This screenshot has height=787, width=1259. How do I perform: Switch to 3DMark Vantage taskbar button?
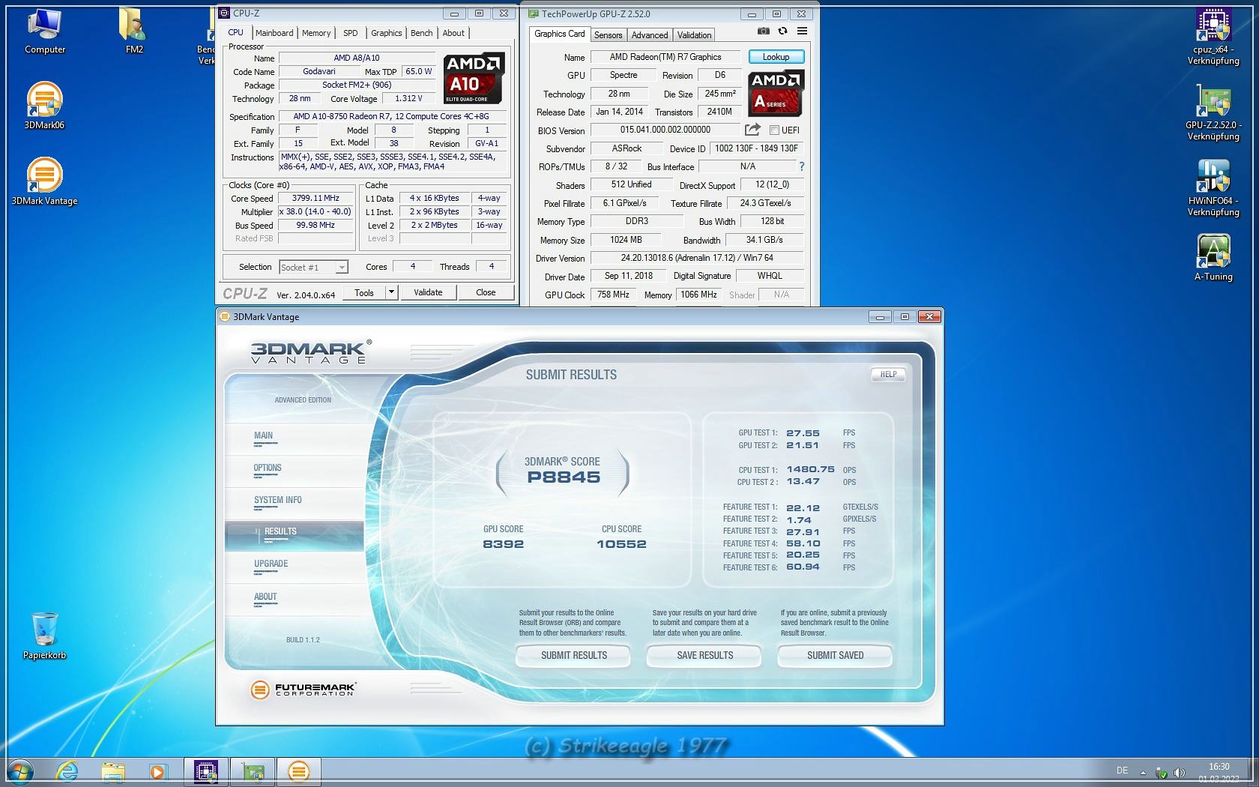[298, 771]
